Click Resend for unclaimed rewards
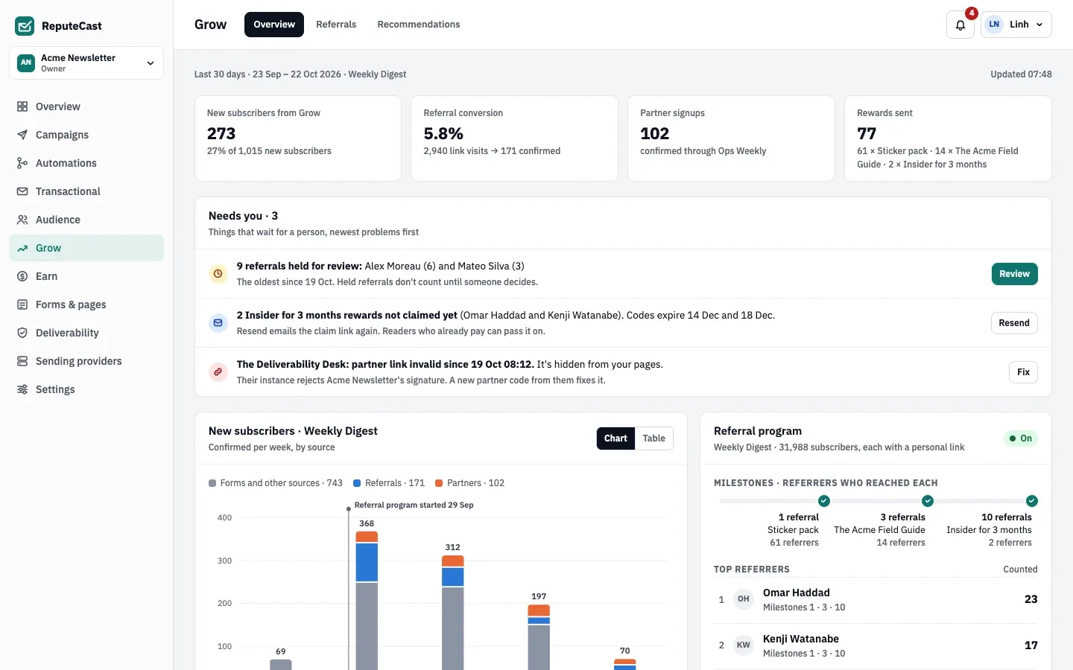This screenshot has width=1073, height=670. coord(1014,323)
